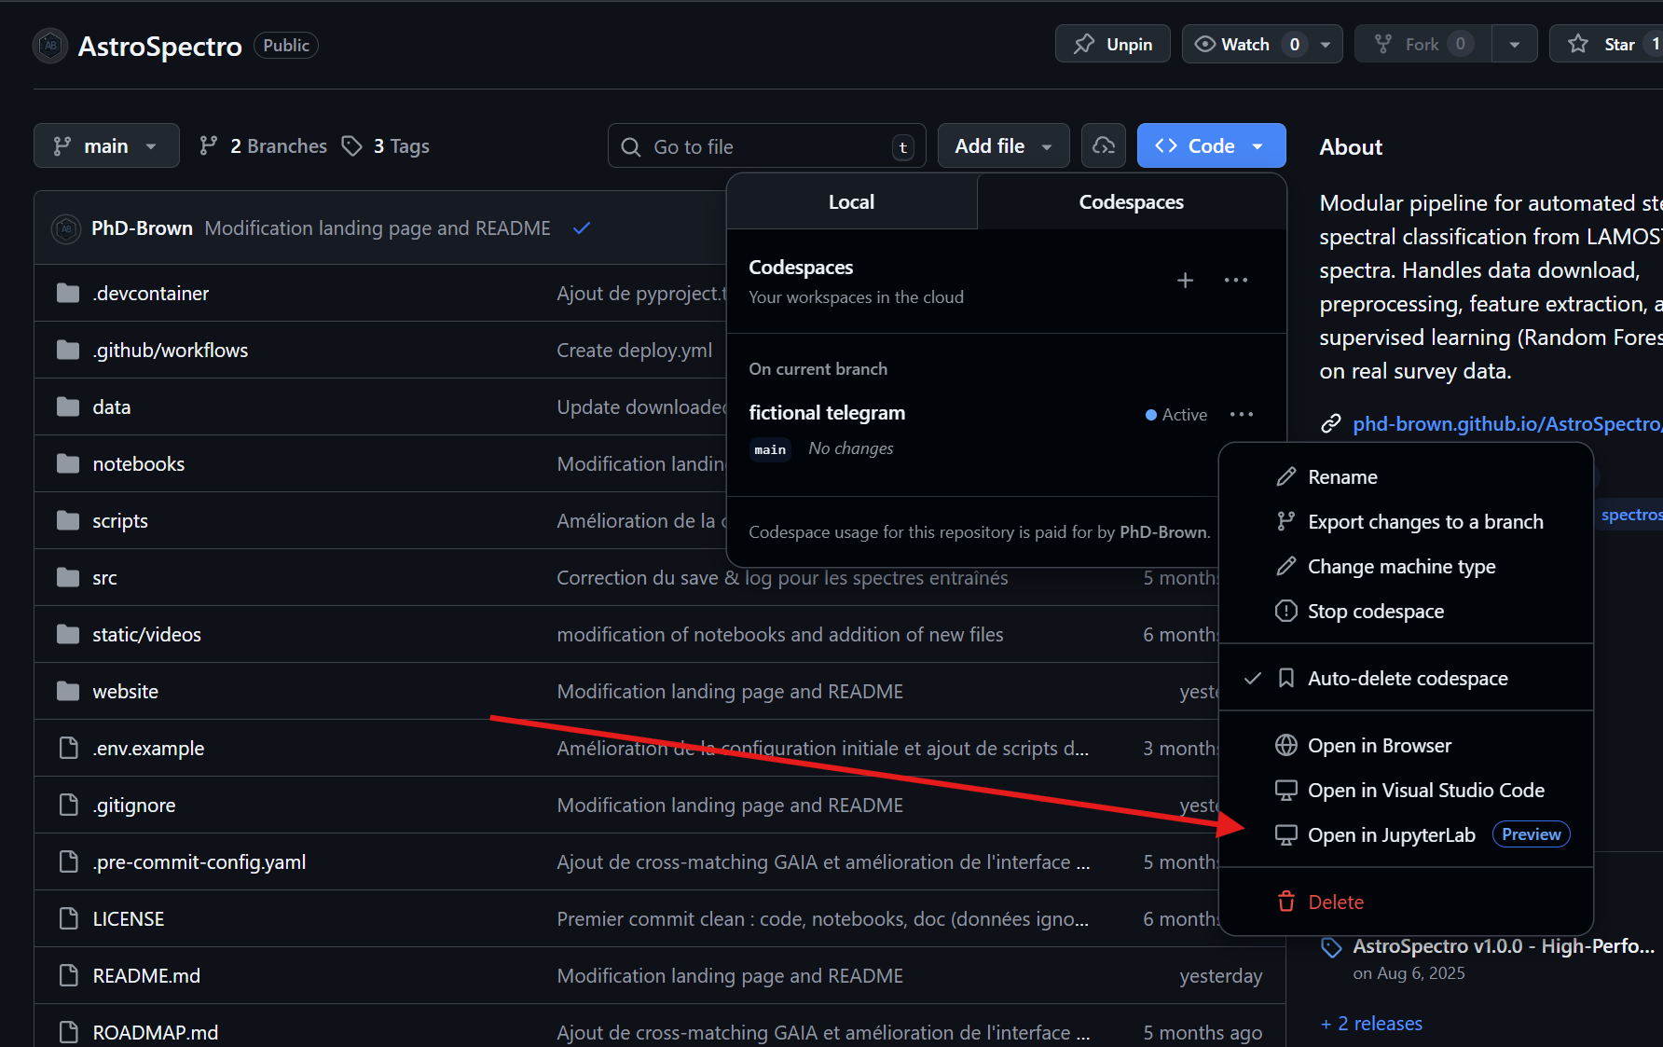Click the plus icon to create codespace
Screen dimensions: 1663x1047
coord(1185,281)
